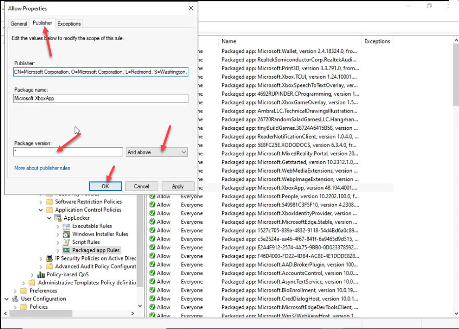Click the Package version field
Screen dimensions: 459x329
click(68, 152)
